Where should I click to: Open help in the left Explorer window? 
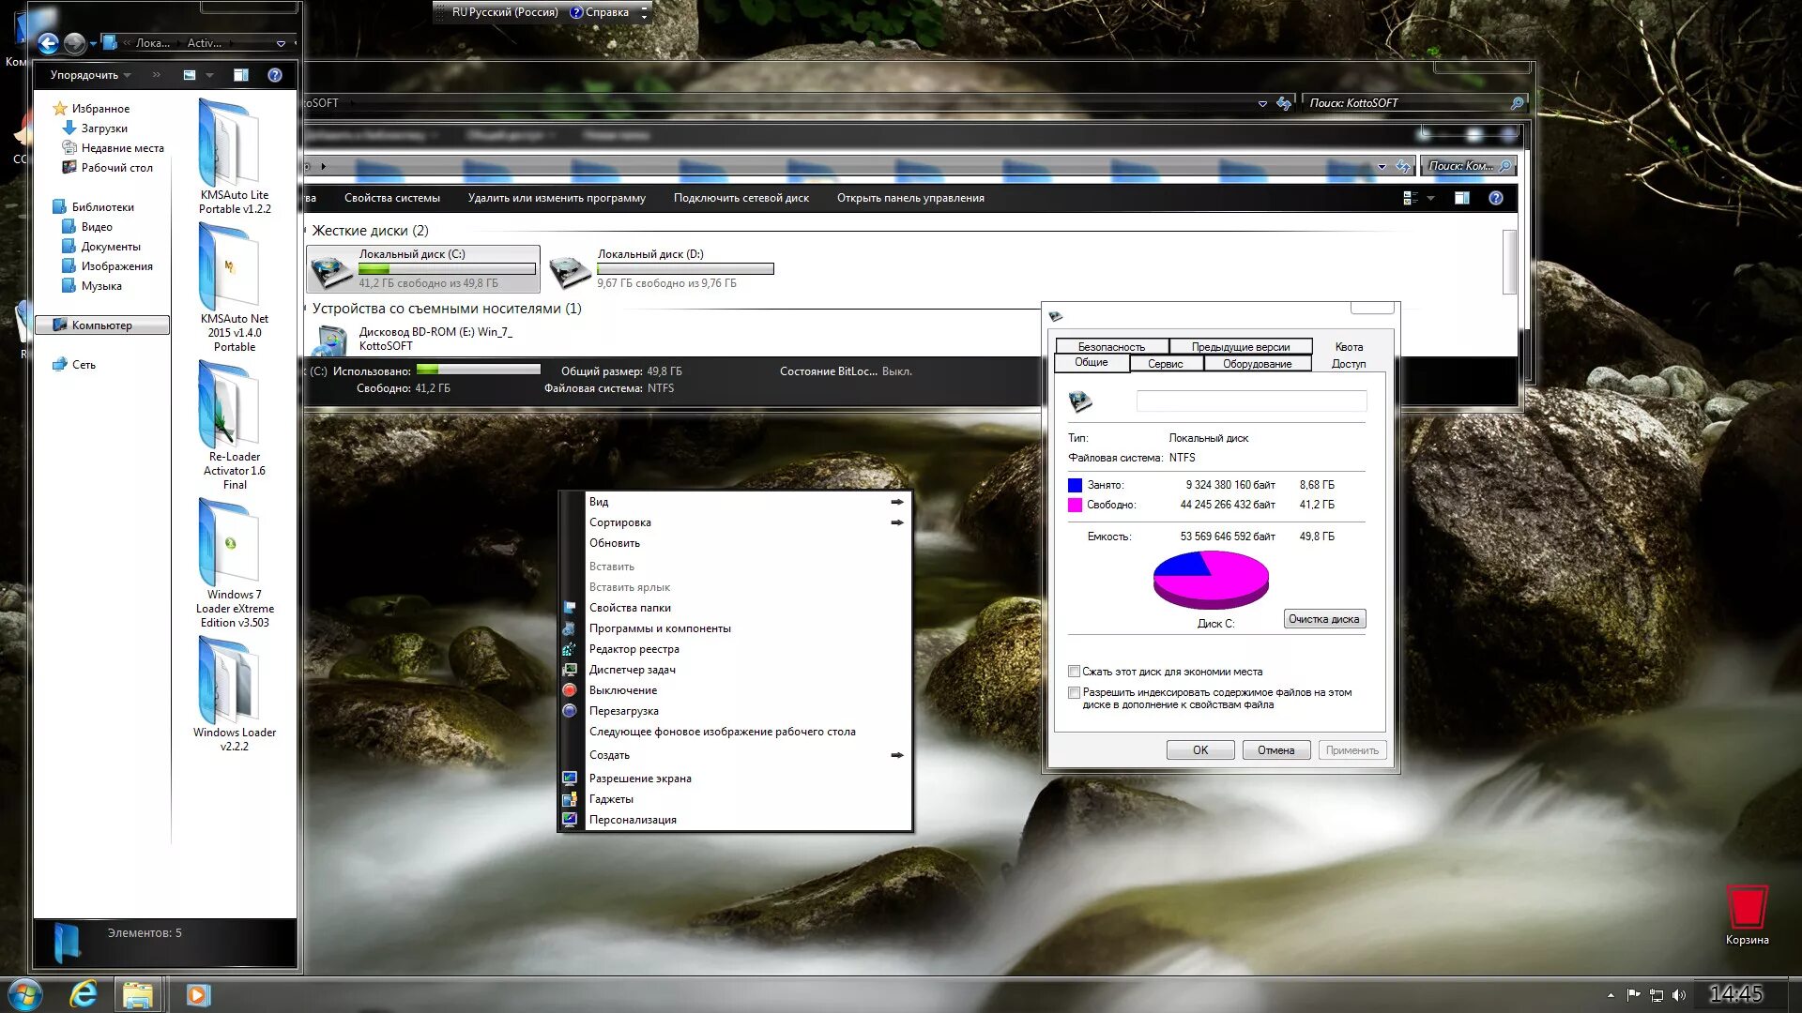275,75
